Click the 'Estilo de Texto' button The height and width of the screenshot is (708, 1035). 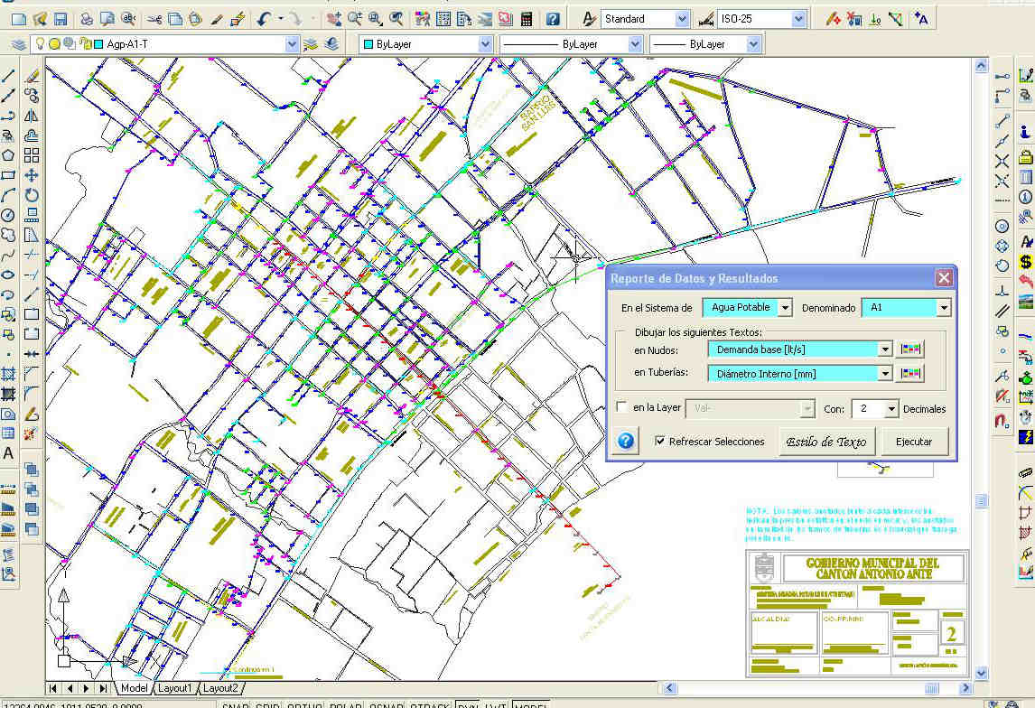click(826, 442)
